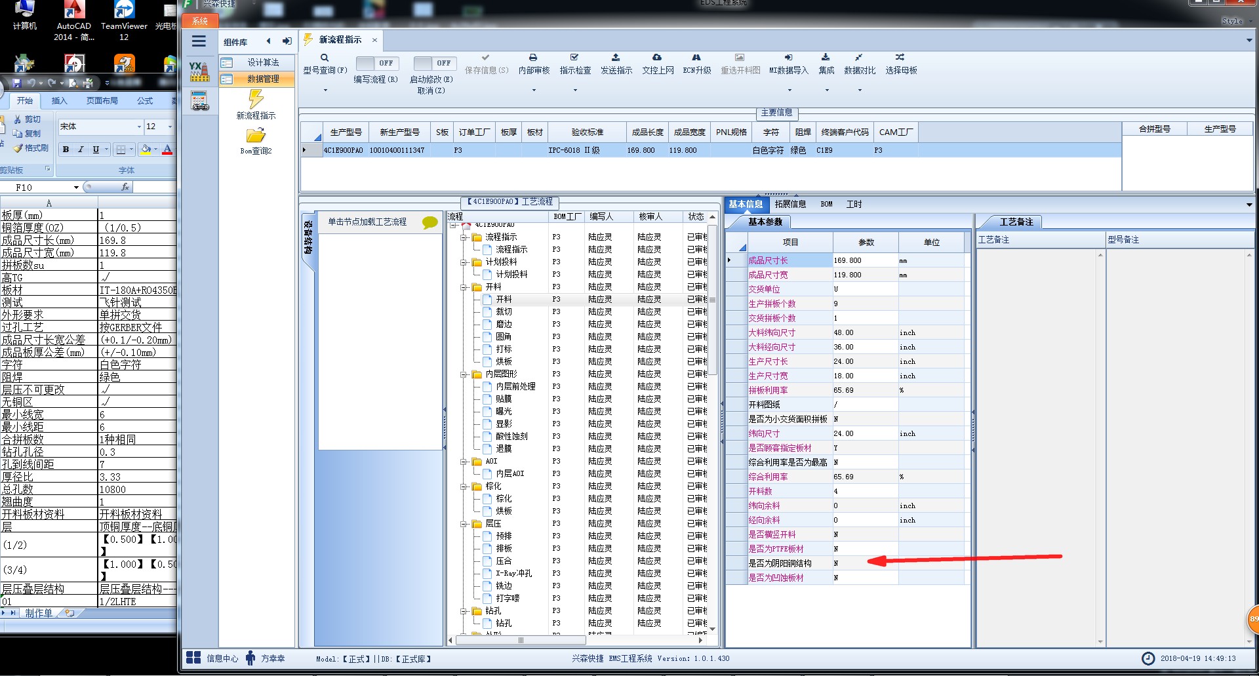
Task: Click the calculator icon in the sidebar
Action: click(199, 100)
